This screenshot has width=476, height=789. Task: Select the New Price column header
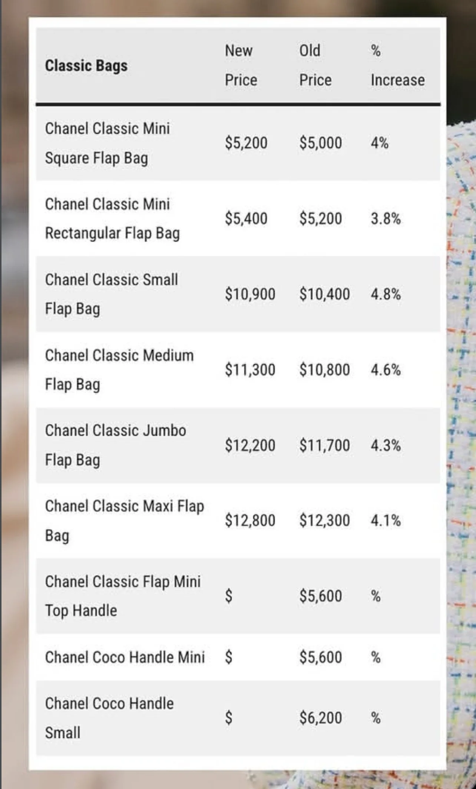(x=241, y=65)
